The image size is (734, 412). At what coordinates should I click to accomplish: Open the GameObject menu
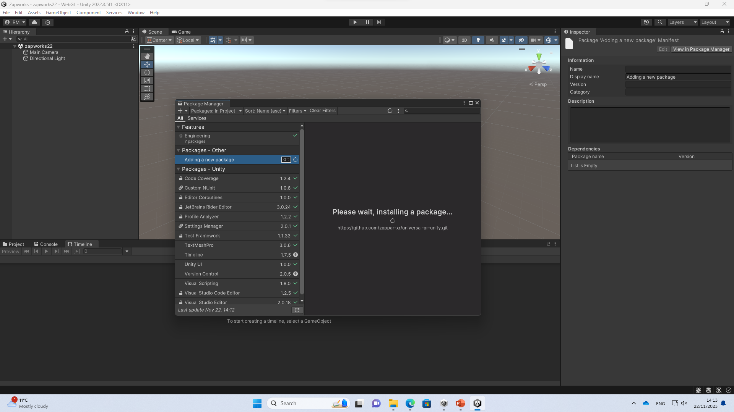pyautogui.click(x=58, y=13)
